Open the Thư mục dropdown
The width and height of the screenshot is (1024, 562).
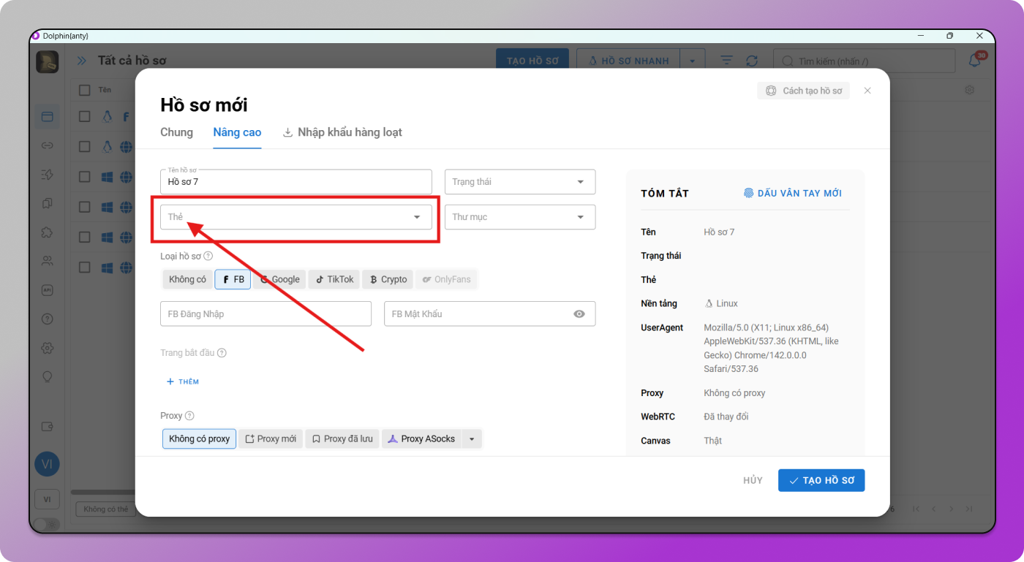coord(519,217)
